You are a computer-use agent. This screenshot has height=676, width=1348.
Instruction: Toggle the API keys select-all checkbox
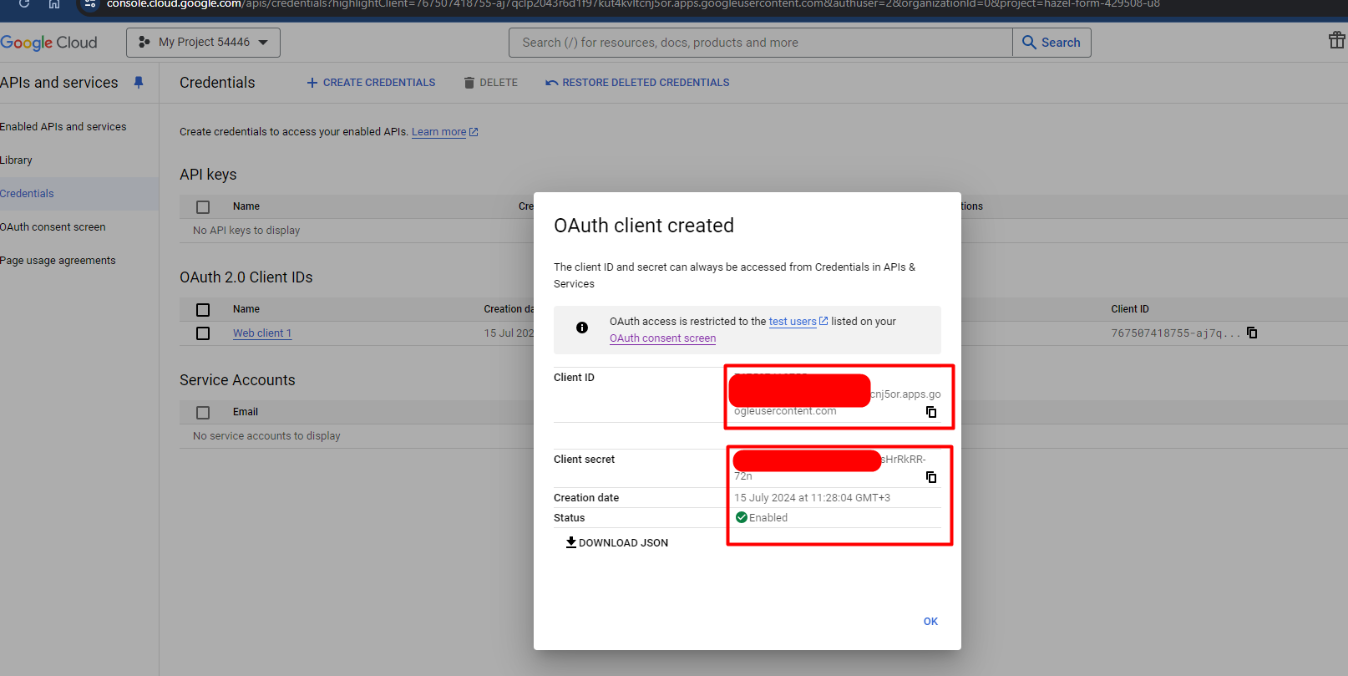tap(203, 207)
